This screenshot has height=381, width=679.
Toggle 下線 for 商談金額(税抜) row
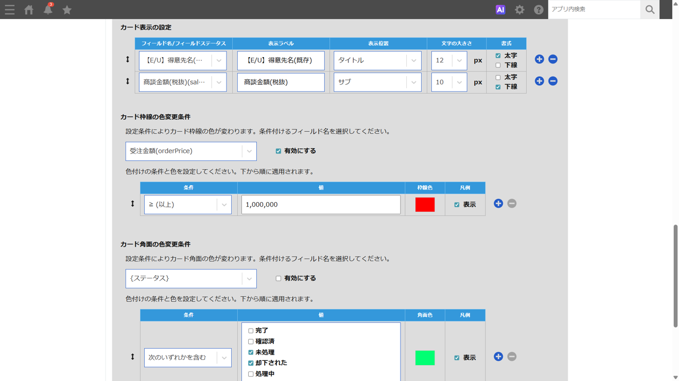tap(498, 87)
